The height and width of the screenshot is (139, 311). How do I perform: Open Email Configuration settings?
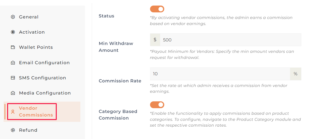click(44, 63)
